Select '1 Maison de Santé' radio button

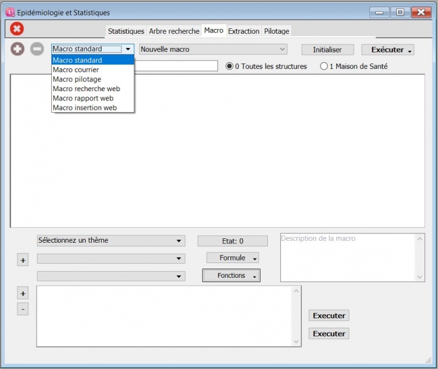324,67
